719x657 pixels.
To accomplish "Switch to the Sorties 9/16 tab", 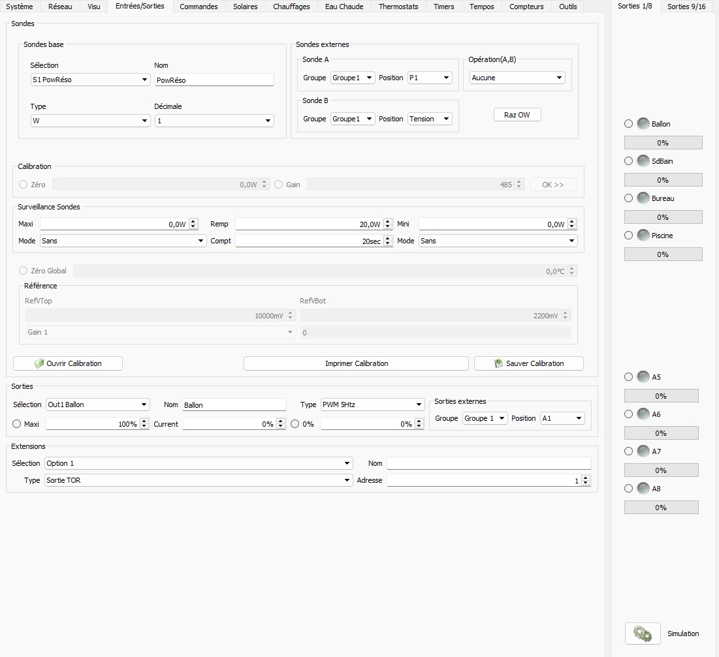I will [686, 7].
